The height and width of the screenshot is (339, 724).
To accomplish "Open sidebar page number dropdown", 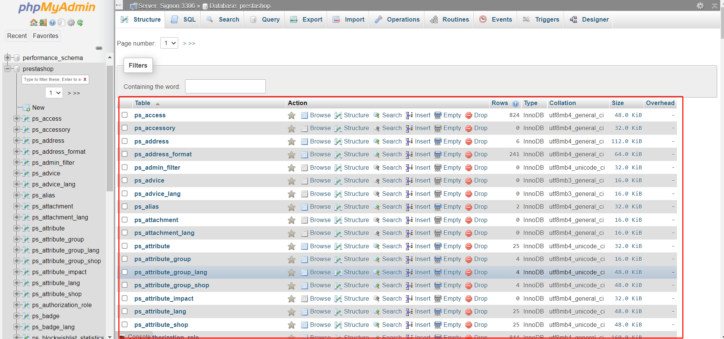I will click(54, 93).
